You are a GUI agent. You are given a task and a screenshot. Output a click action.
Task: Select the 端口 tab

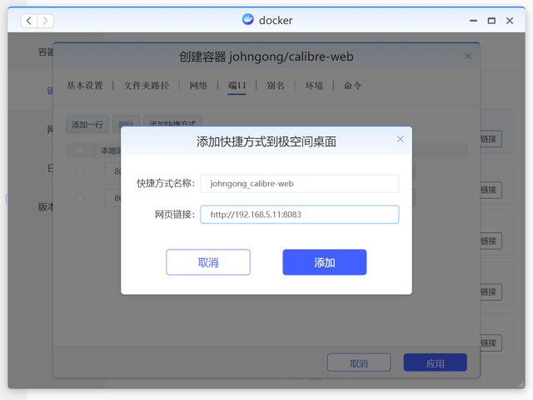[x=237, y=86]
